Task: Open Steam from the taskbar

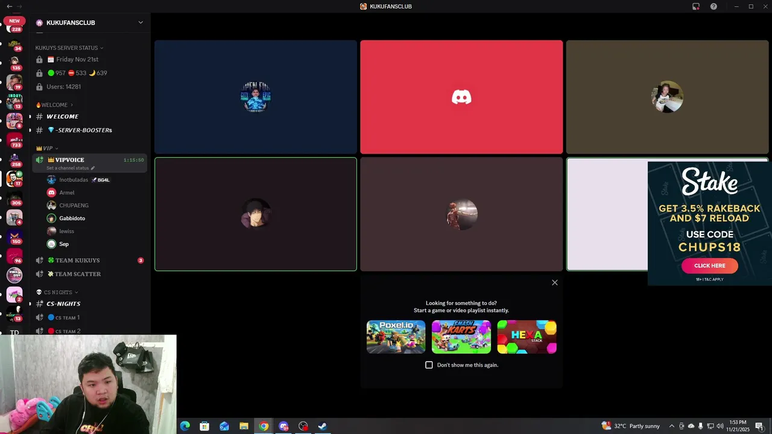Action: 323,426
